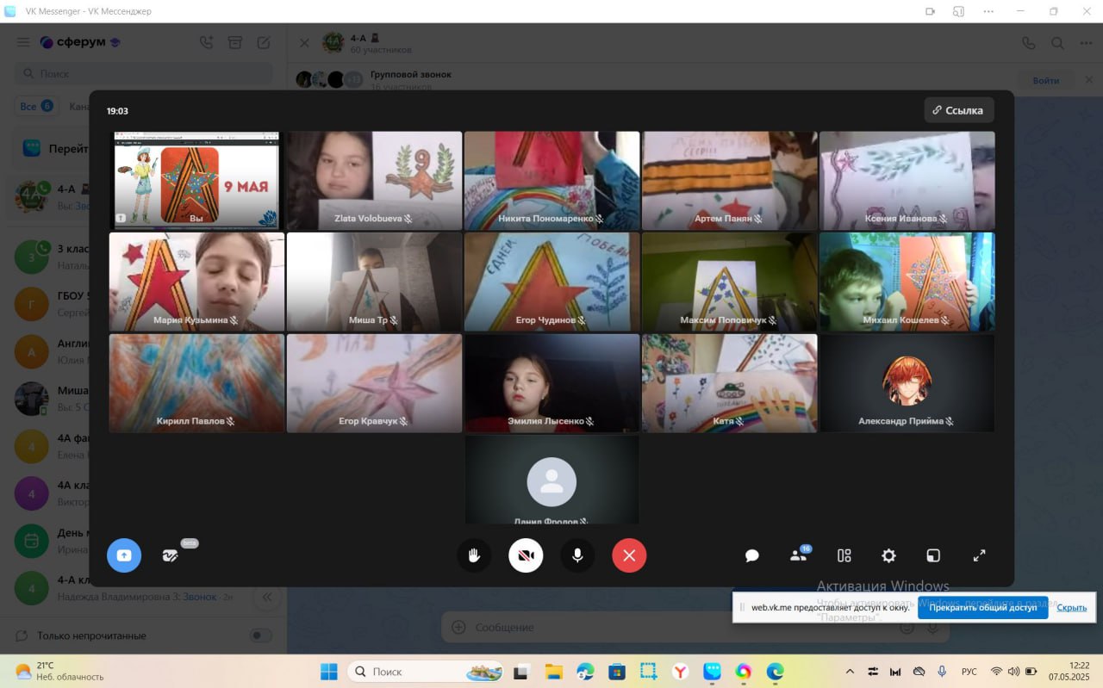This screenshot has height=688, width=1103.
Task: Close the 4-А chat with X
Action: click(304, 42)
